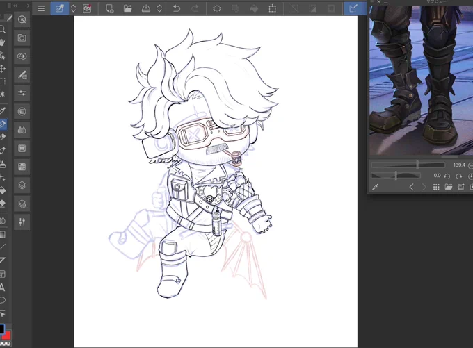Screen dimensions: 473x348
Task: Select the transparent checkered color swatch
Action: [x=6, y=344]
